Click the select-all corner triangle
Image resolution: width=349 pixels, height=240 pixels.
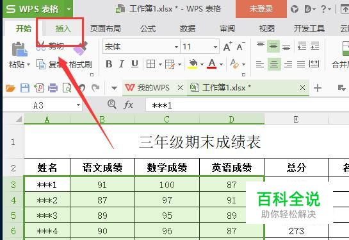click(19, 119)
